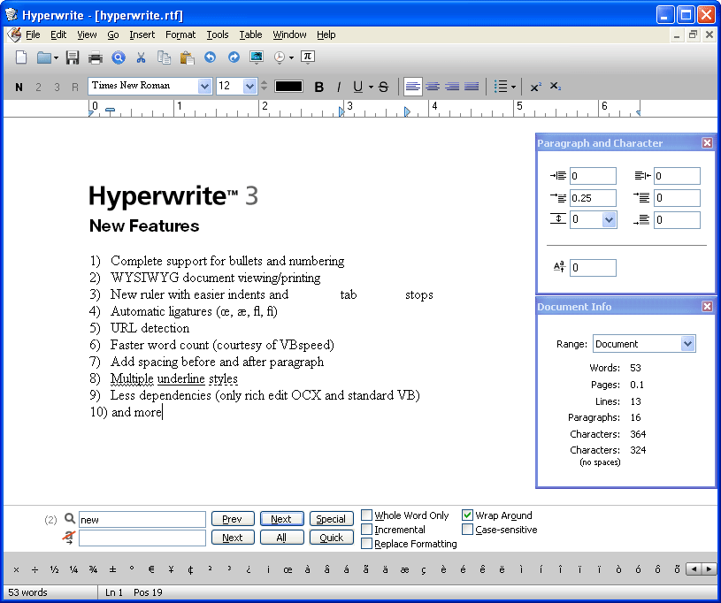Center align the paragraph

click(x=433, y=87)
